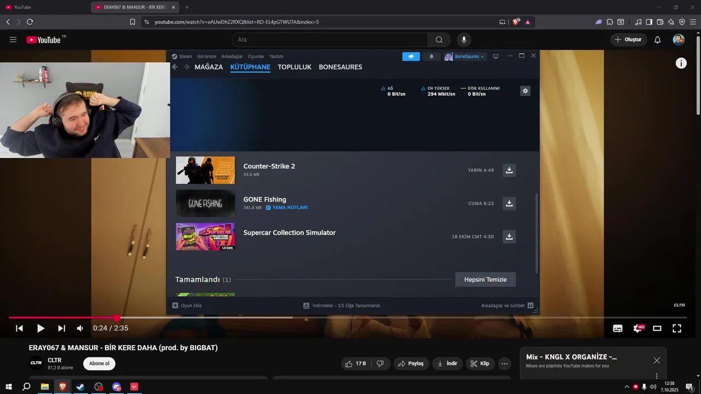The image size is (701, 394).
Task: Click Paylaş share button
Action: 411,363
